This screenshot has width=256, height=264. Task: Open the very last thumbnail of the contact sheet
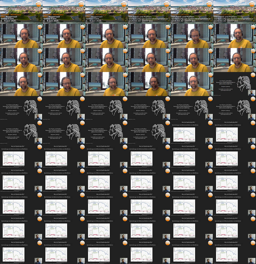tap(235, 252)
